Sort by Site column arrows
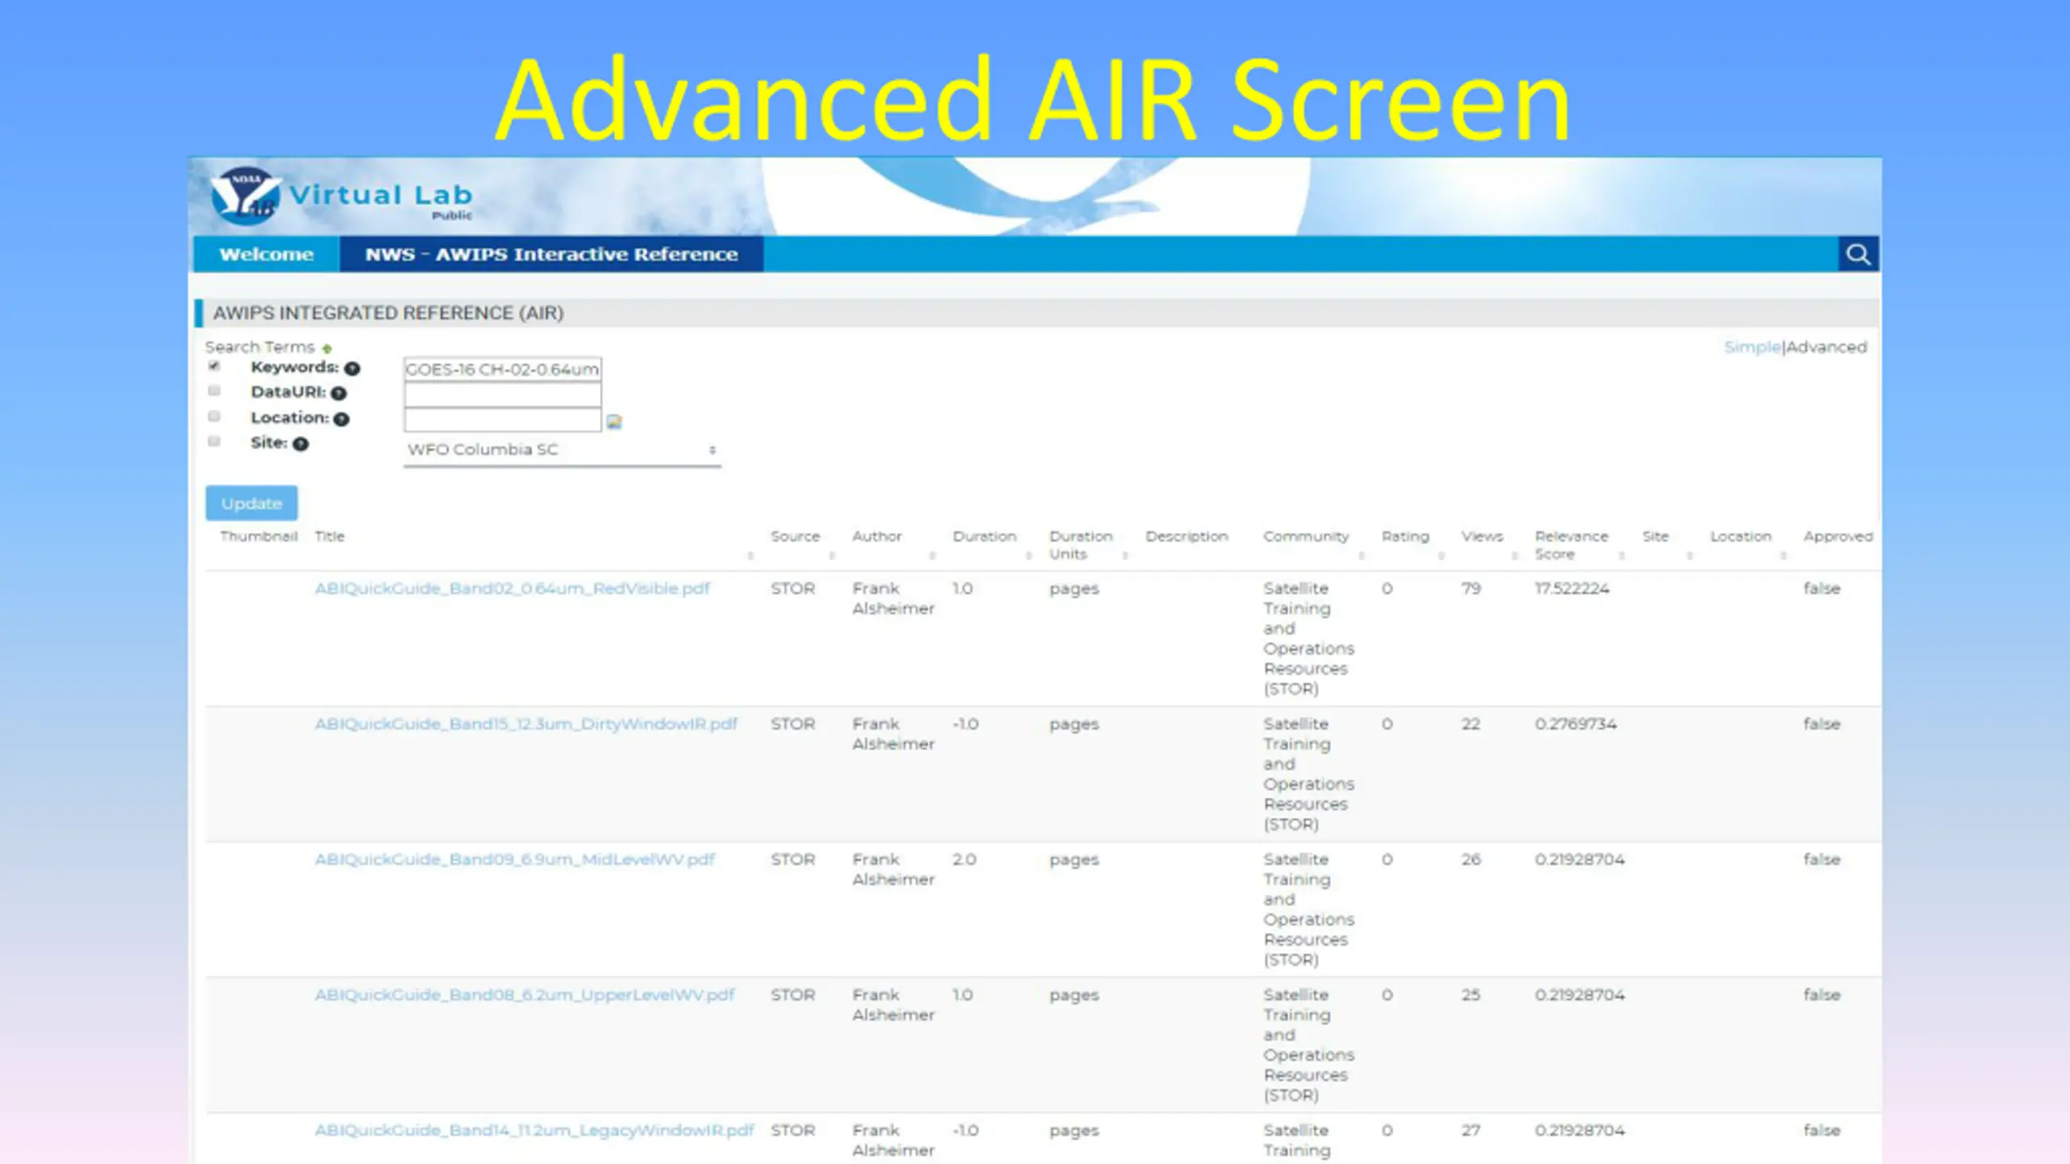Image resolution: width=2070 pixels, height=1164 pixels. coord(1689,556)
